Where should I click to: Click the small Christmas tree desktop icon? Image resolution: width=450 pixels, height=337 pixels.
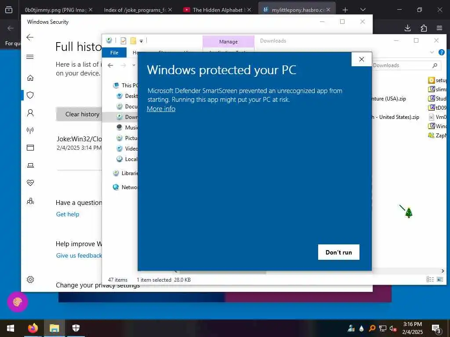pos(409,213)
